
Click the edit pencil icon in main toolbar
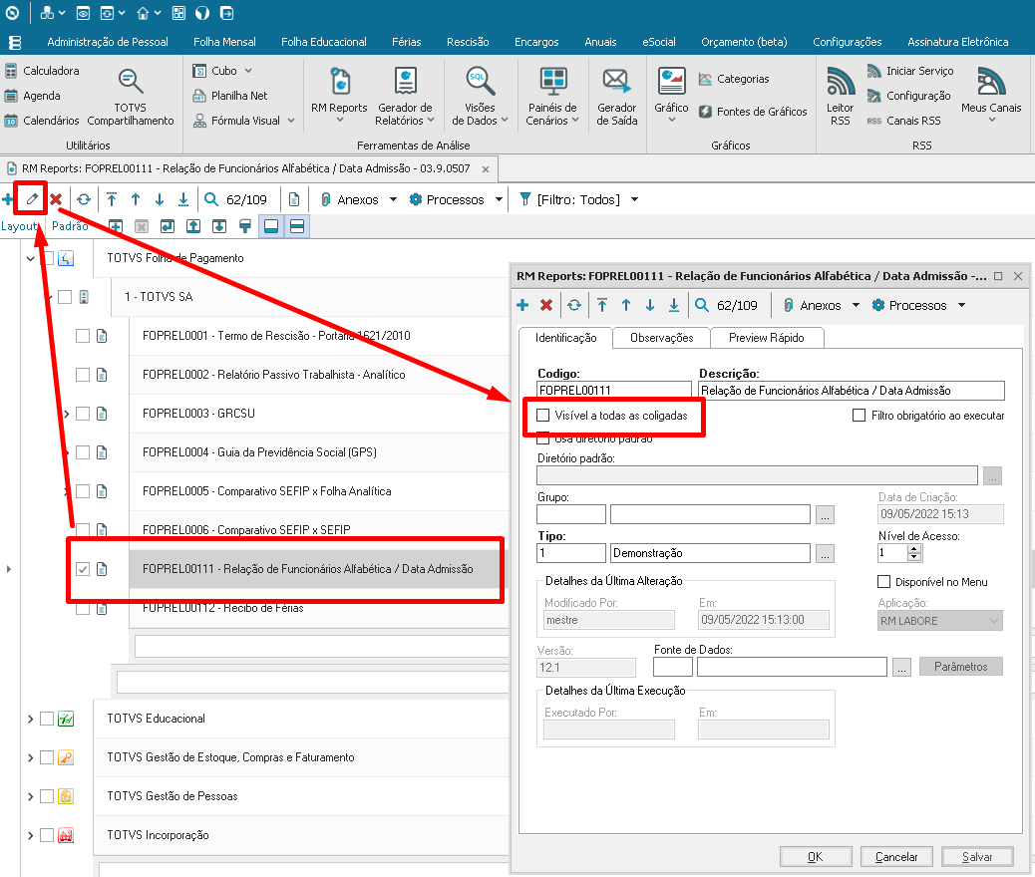pos(32,198)
